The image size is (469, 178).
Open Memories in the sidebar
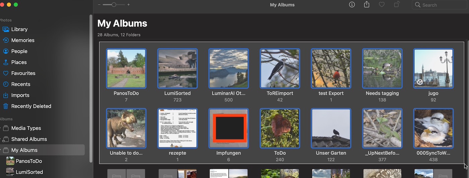click(23, 40)
